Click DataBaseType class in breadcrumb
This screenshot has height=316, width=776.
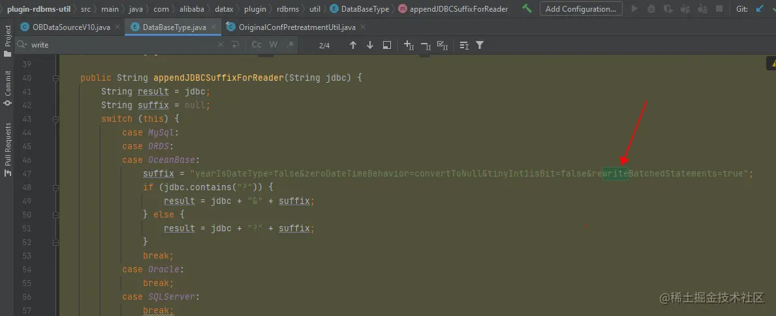click(360, 9)
